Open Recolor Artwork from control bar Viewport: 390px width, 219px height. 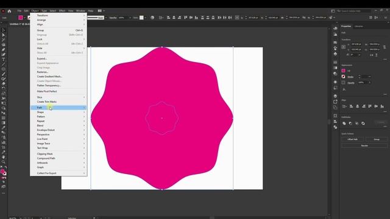coord(152,18)
